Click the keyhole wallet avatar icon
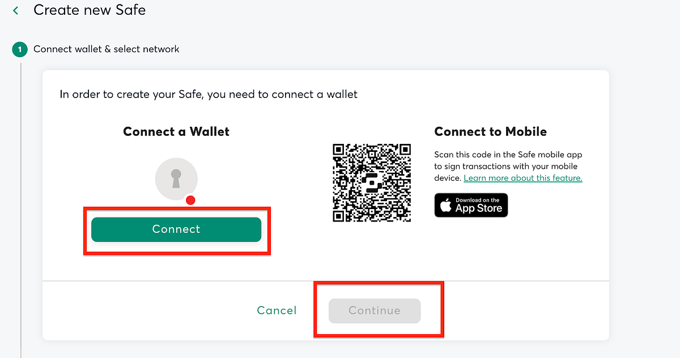The width and height of the screenshot is (680, 358). [176, 179]
